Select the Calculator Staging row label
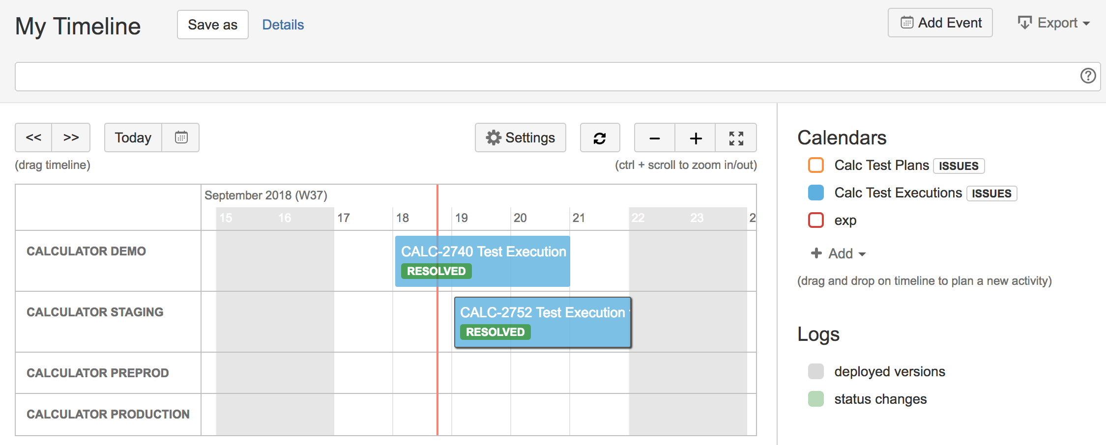The width and height of the screenshot is (1106, 445). point(95,312)
